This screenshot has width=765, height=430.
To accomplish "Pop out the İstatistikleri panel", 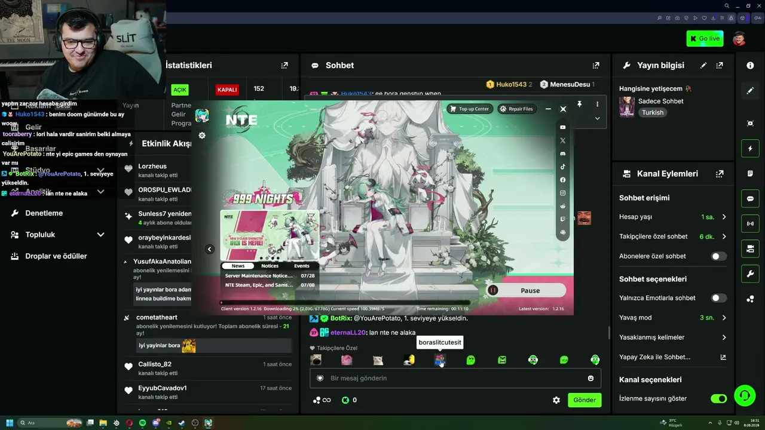I will (x=284, y=65).
